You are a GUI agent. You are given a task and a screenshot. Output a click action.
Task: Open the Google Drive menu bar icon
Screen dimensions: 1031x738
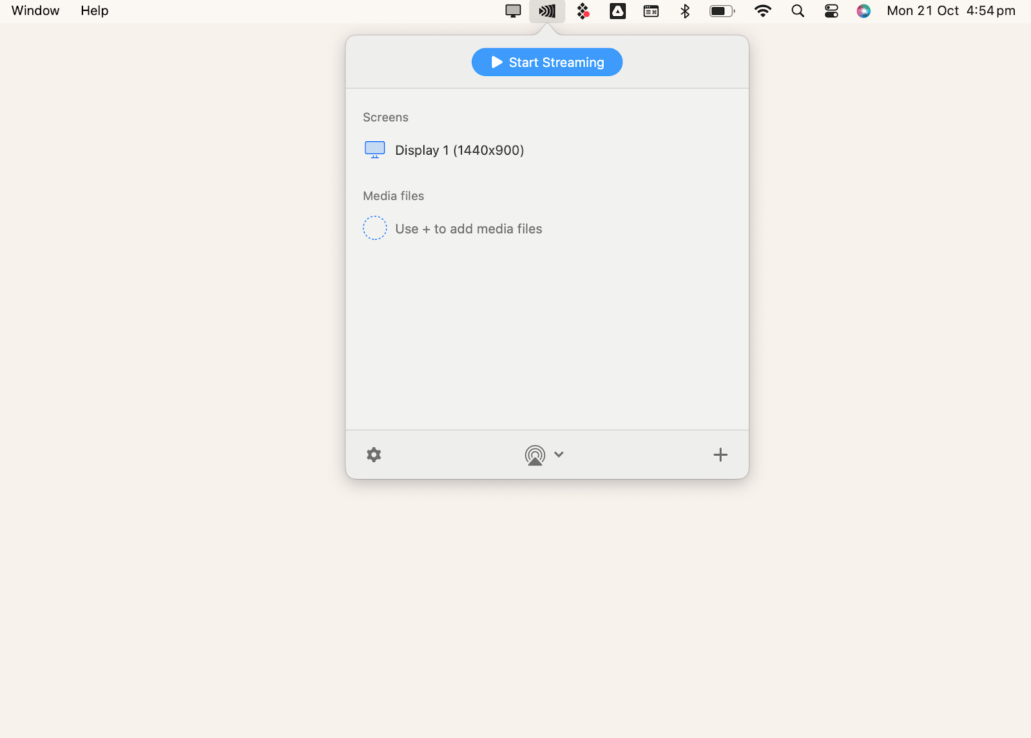tap(617, 11)
